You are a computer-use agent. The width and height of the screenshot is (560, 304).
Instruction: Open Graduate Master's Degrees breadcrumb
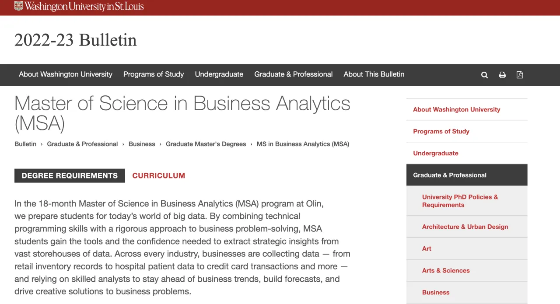[x=206, y=144]
